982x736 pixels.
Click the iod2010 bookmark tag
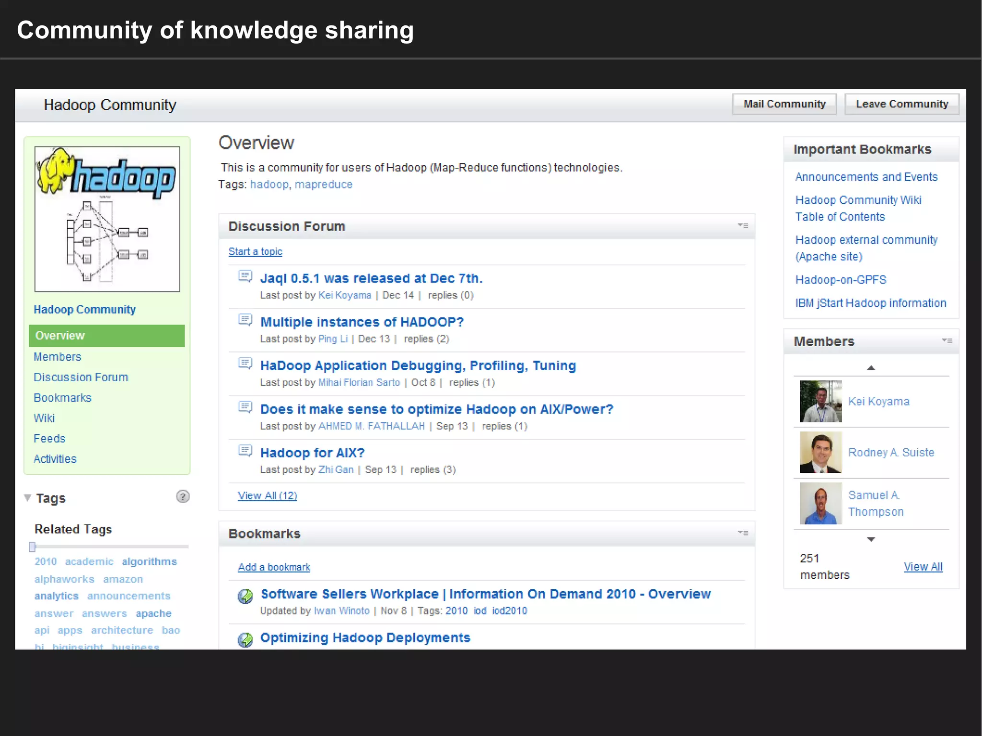click(x=510, y=611)
